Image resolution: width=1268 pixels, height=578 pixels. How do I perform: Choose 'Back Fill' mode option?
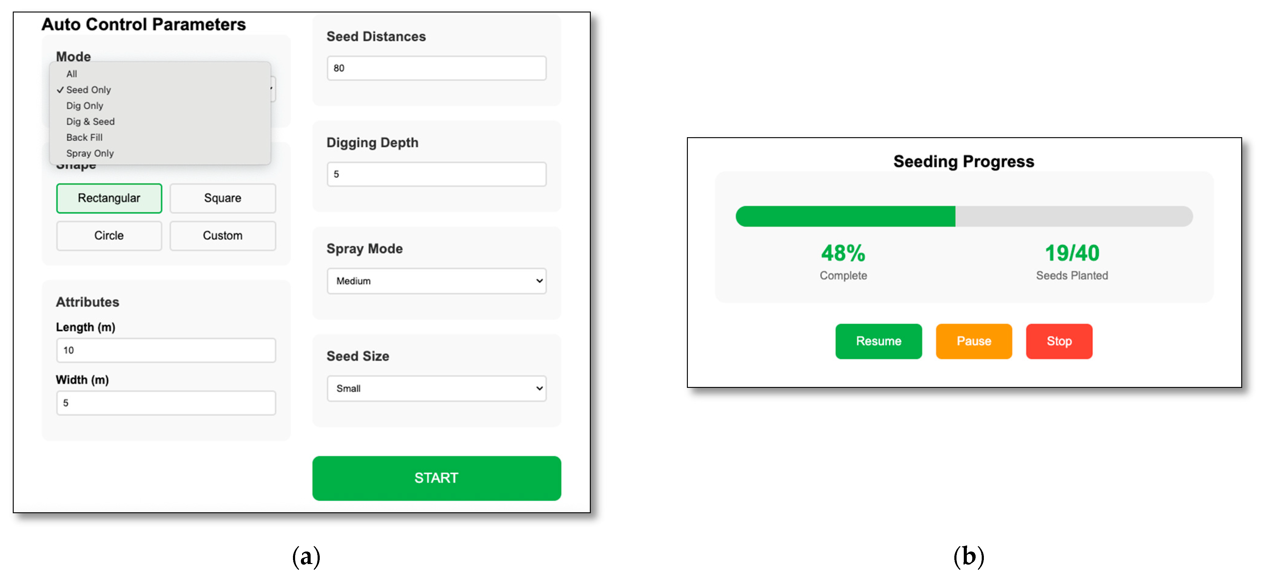tap(84, 137)
